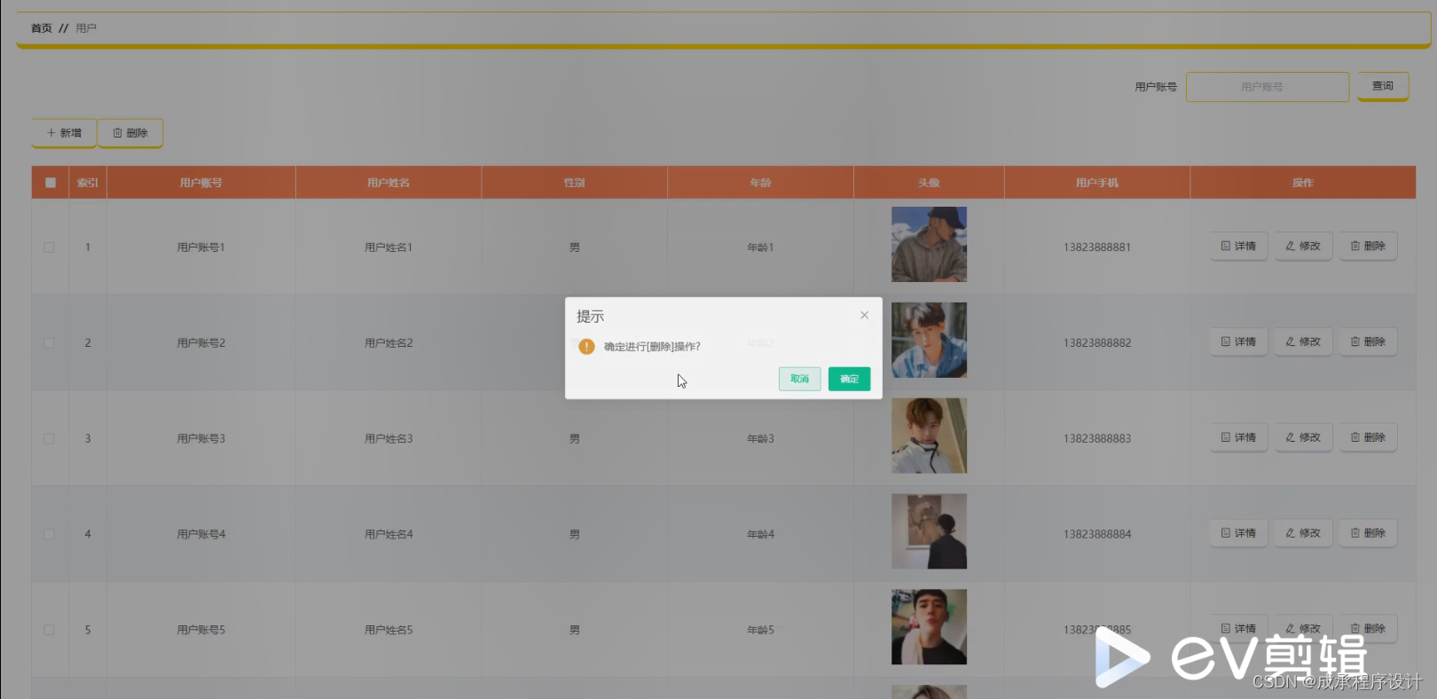Image resolution: width=1437 pixels, height=699 pixels.
Task: Cancel the delete dialog with 取消
Action: pyautogui.click(x=799, y=379)
